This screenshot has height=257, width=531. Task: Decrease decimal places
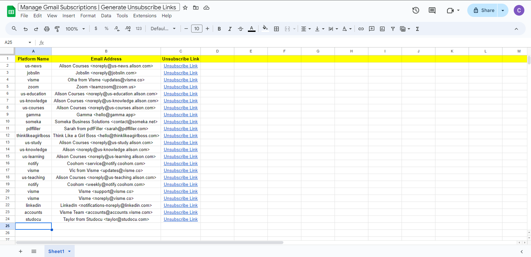117,29
